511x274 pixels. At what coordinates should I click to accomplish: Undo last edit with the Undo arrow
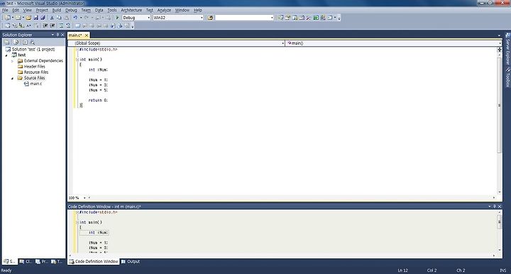click(x=75, y=18)
